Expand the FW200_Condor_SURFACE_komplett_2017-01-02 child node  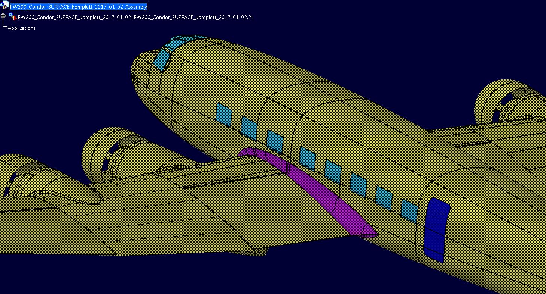pos(3,16)
